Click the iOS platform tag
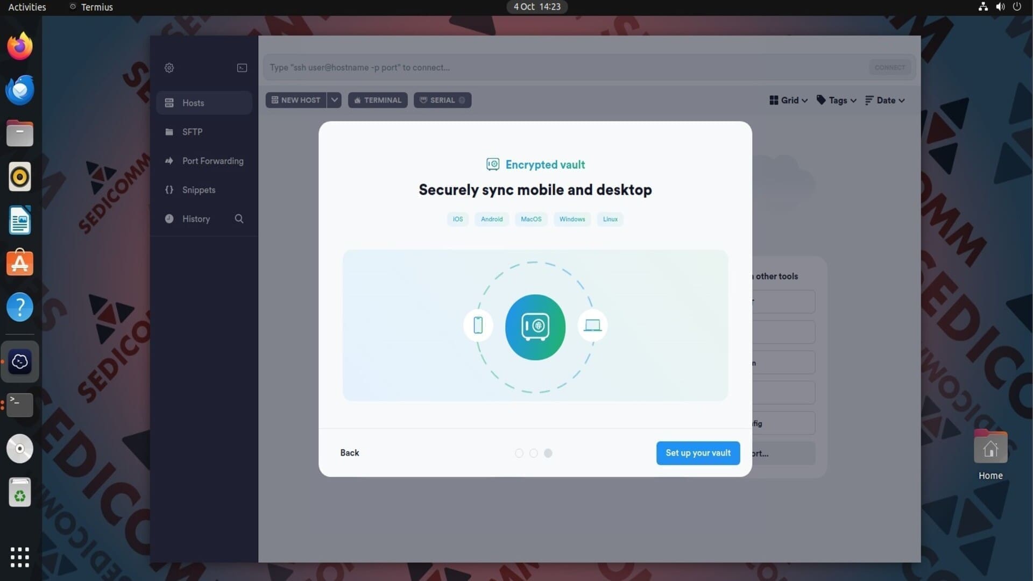 pyautogui.click(x=457, y=219)
